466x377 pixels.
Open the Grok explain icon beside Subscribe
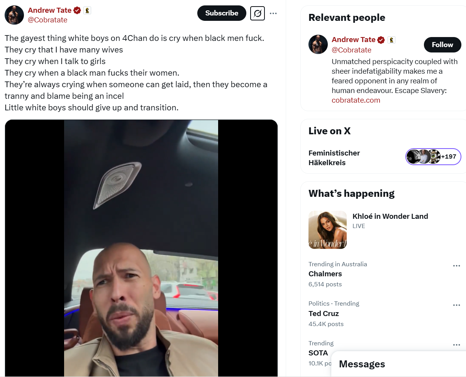pos(258,14)
